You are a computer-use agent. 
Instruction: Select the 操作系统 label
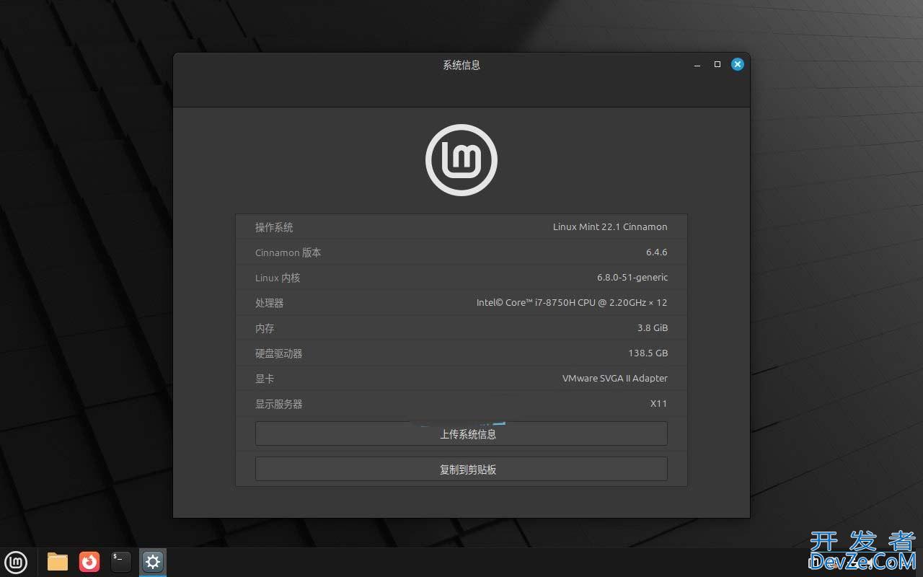click(x=274, y=227)
